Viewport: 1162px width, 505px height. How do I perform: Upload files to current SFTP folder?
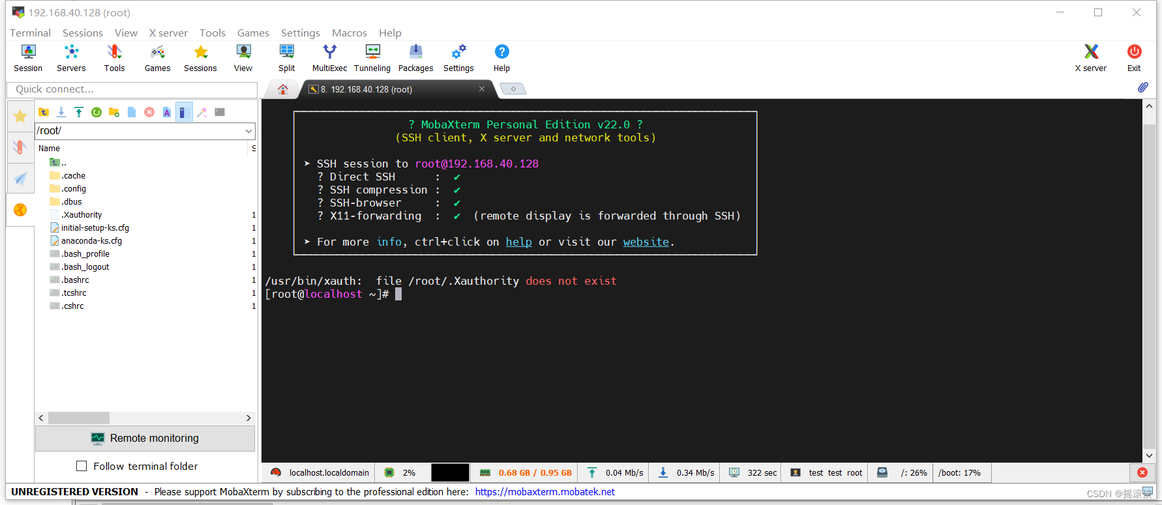79,112
